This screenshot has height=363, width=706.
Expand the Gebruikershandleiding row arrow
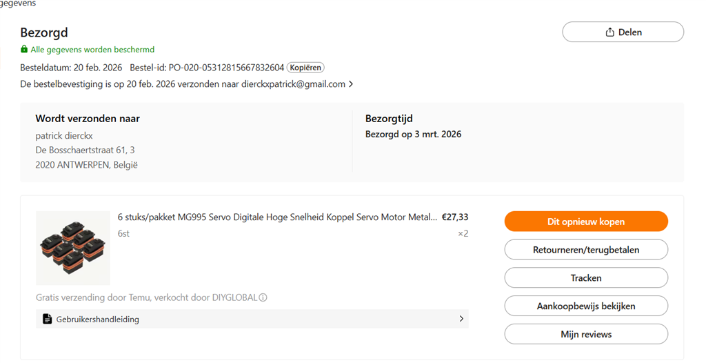coord(461,319)
